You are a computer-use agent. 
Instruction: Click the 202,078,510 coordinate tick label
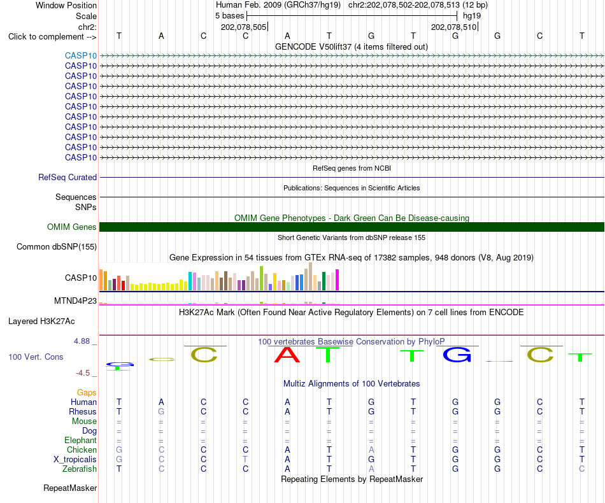click(x=453, y=27)
